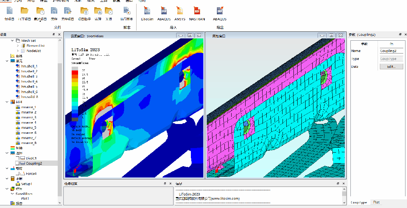The image size is (407, 208).
Task: Click the red swatch in SvonMises legend
Action: tap(75, 73)
